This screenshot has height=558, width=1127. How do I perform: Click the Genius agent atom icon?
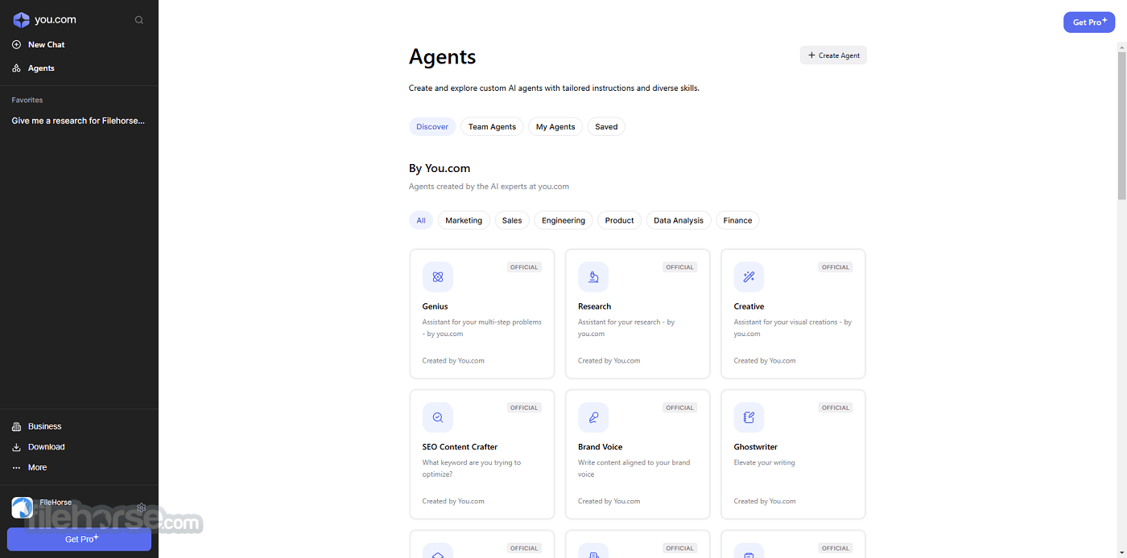point(438,277)
